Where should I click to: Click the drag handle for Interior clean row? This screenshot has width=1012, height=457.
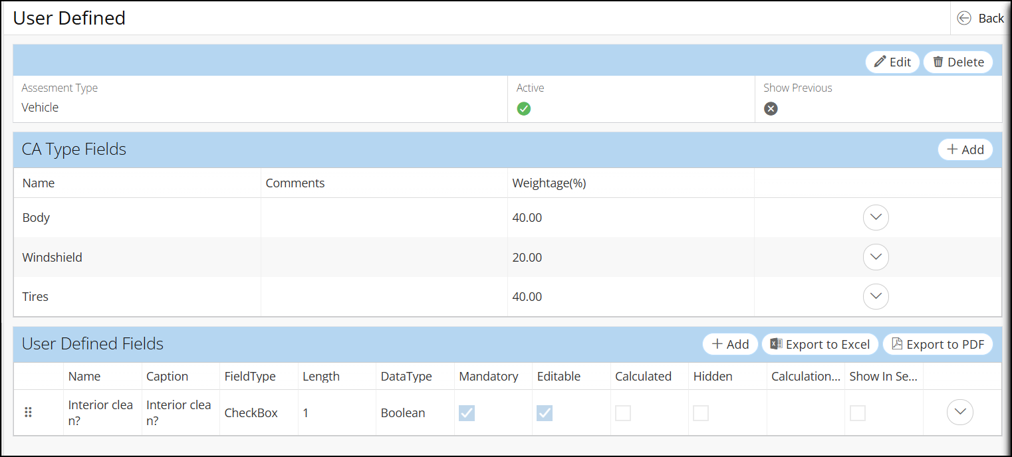pos(29,412)
